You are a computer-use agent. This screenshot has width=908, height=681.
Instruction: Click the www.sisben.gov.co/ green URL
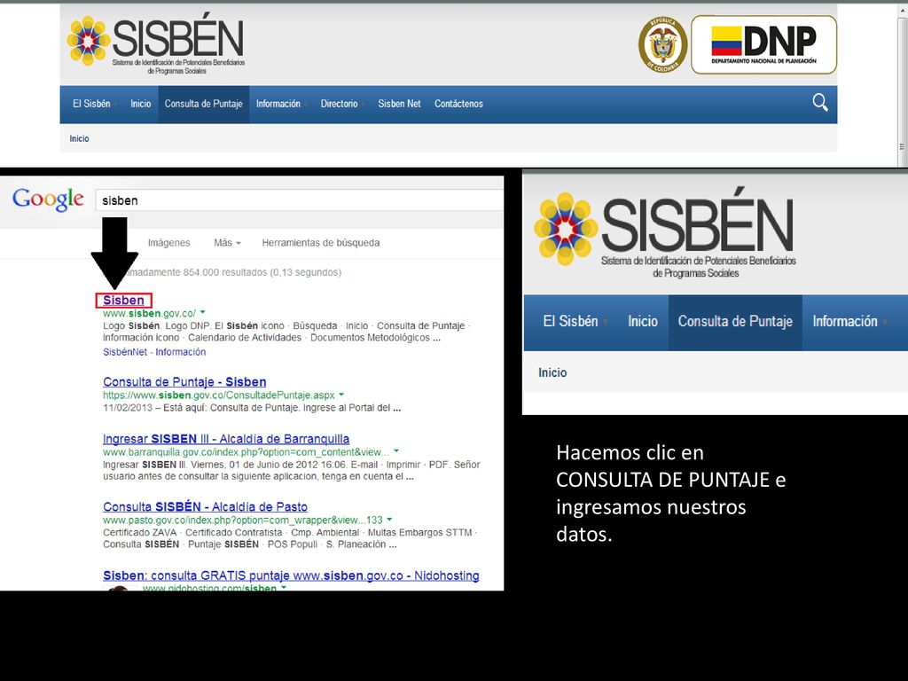pyautogui.click(x=149, y=313)
